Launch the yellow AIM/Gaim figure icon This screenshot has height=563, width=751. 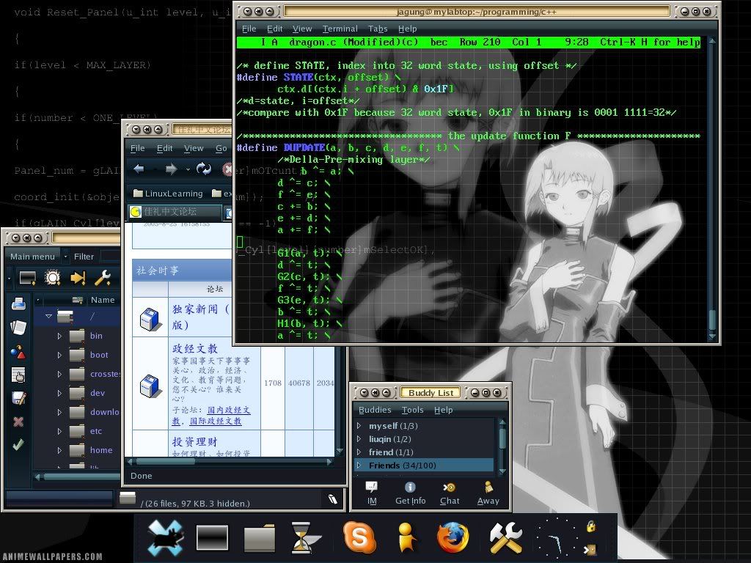(x=406, y=537)
